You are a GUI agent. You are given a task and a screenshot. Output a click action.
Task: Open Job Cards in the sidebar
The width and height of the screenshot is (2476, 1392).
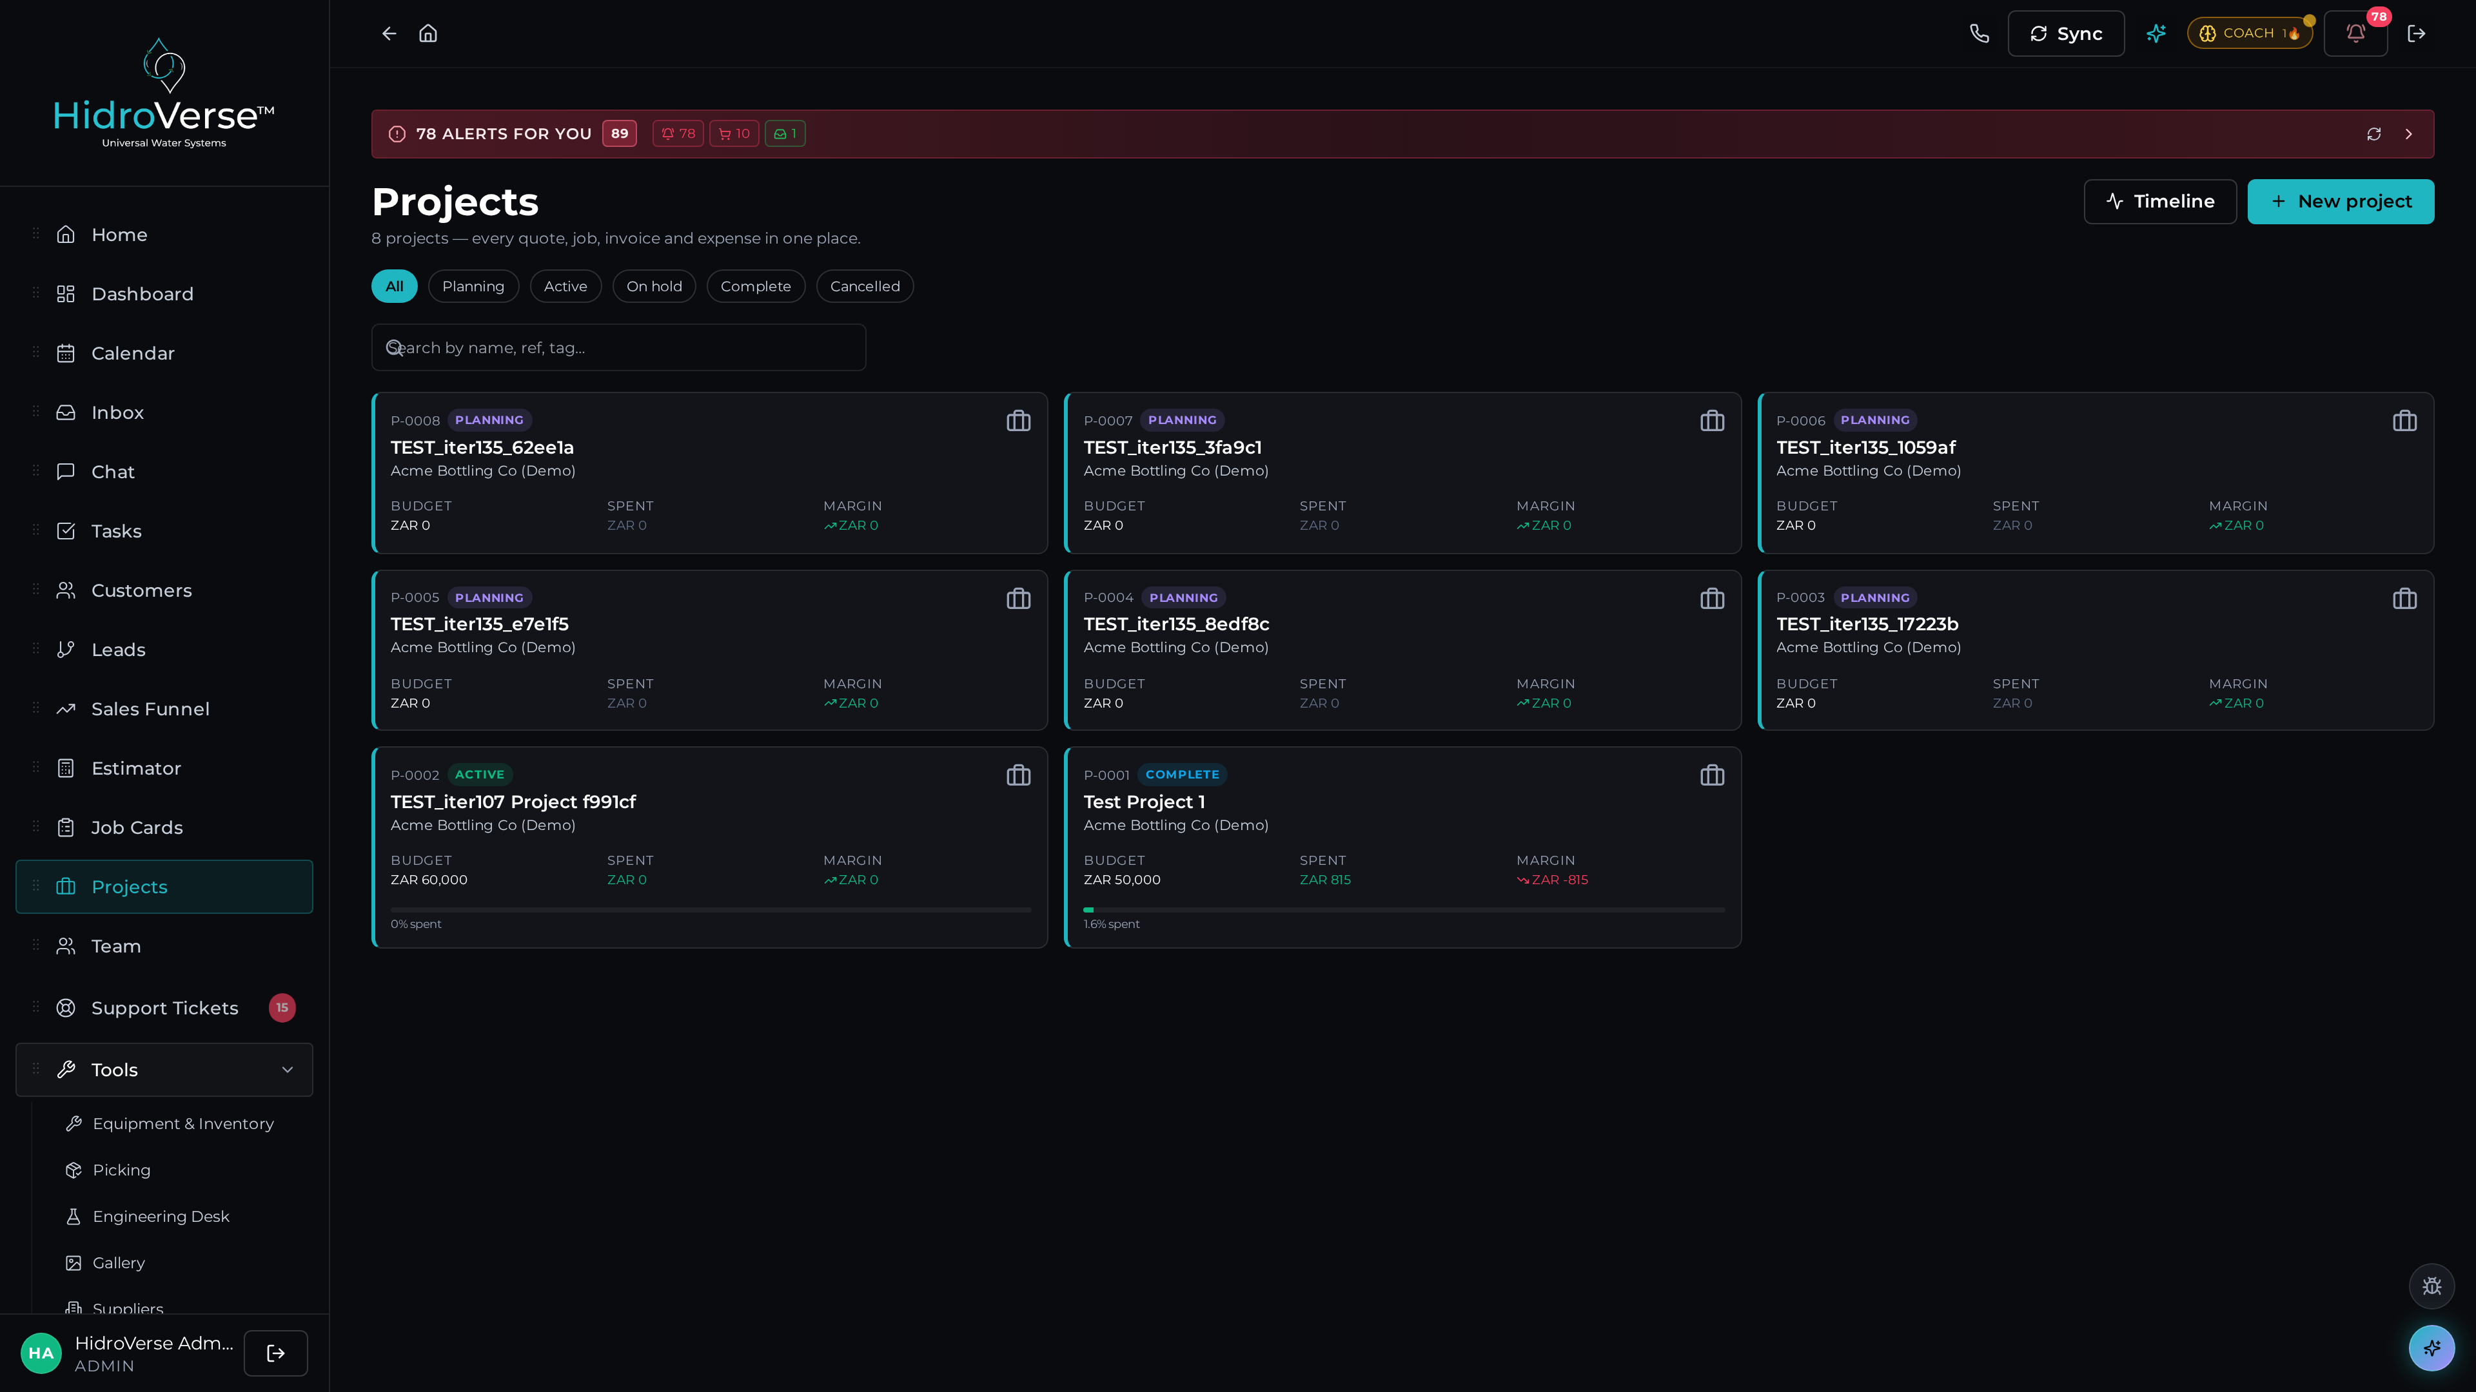coord(164,827)
